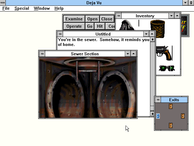194x146 pixels.
Task: Click the Close command button
Action: coord(107,19)
